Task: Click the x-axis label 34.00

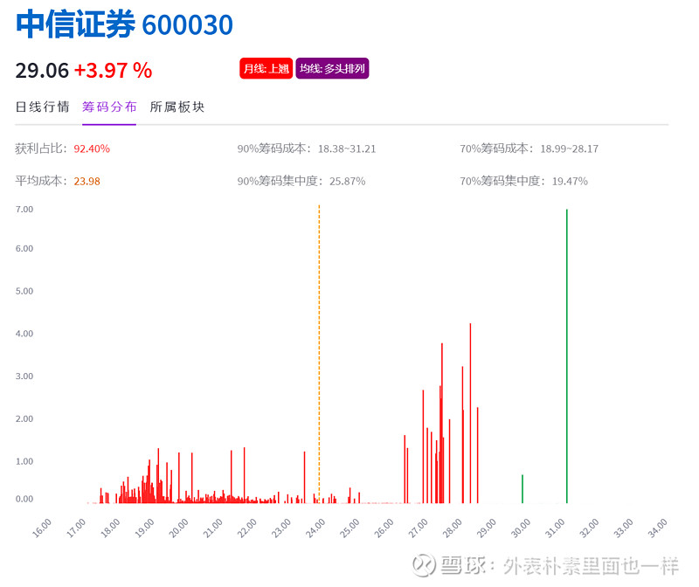Action: [658, 528]
